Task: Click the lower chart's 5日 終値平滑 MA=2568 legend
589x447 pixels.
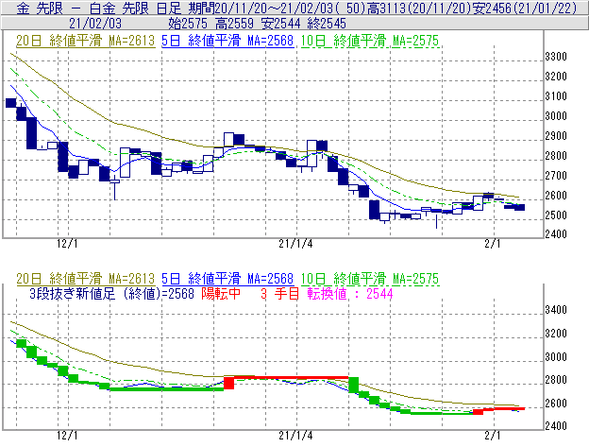Action: [x=227, y=279]
